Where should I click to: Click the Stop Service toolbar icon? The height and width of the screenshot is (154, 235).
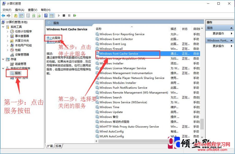(64, 15)
